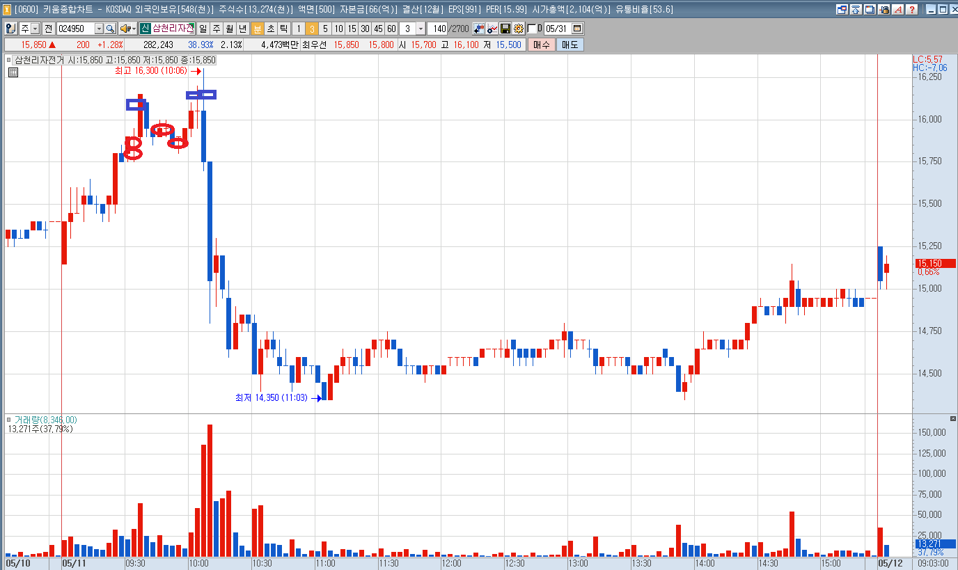Open the 주 type dropdown arrow
958x570 pixels.
[35, 29]
